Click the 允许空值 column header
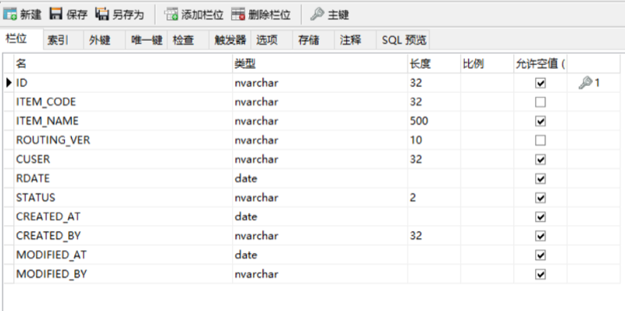 tap(540, 64)
